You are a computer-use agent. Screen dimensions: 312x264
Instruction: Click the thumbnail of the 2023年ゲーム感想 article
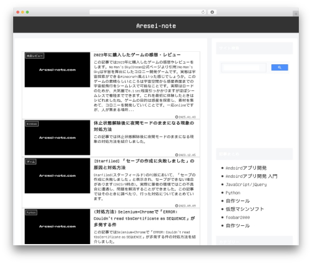pos(57,70)
